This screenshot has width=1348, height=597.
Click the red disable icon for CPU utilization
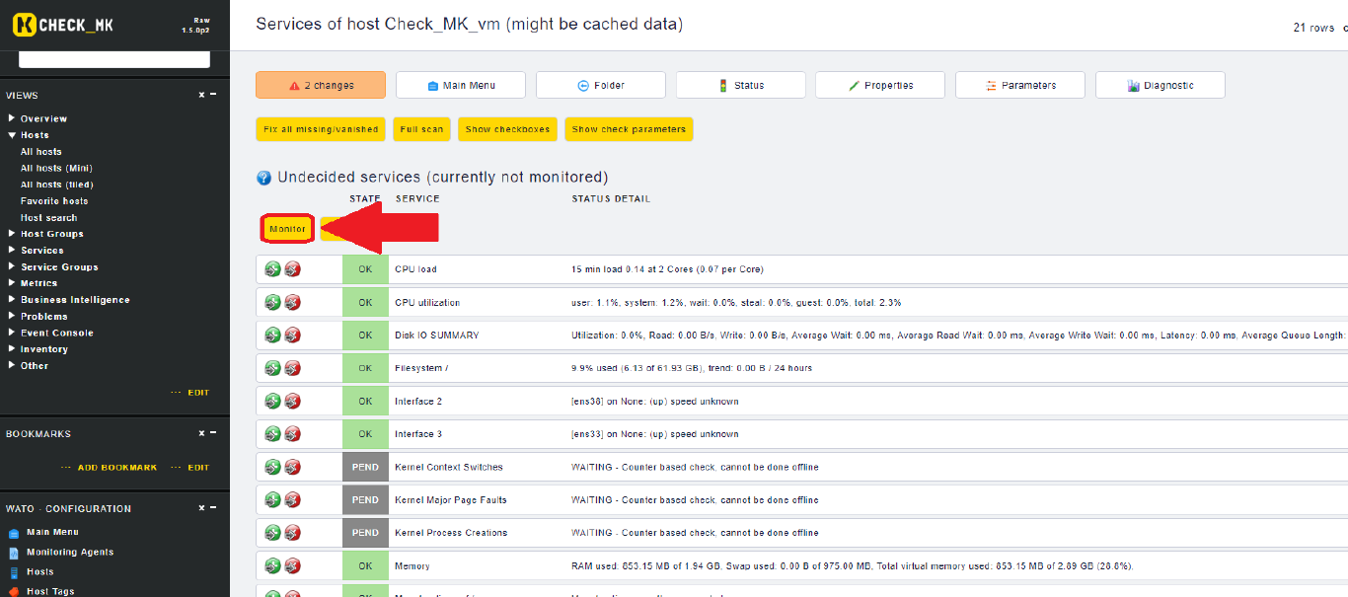click(x=293, y=302)
